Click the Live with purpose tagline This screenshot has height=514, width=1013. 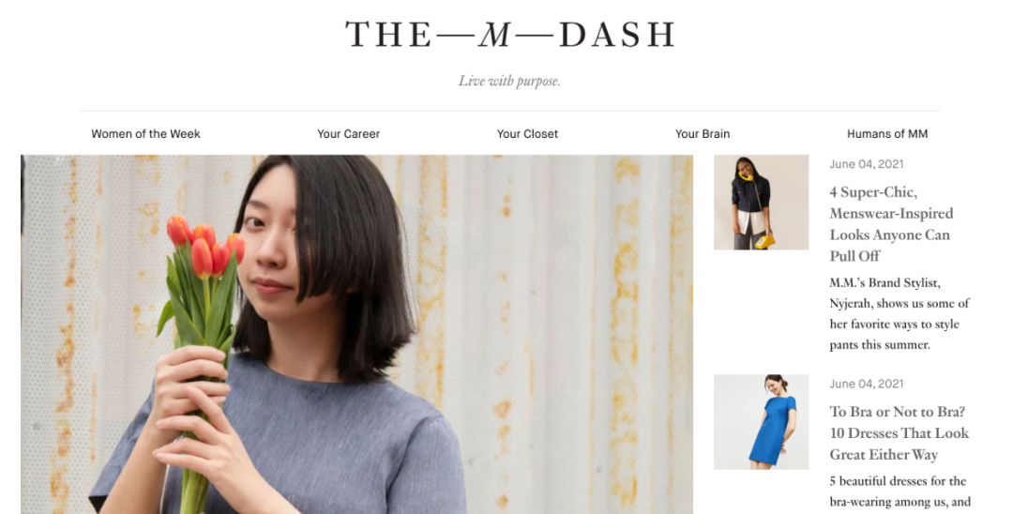click(x=509, y=82)
